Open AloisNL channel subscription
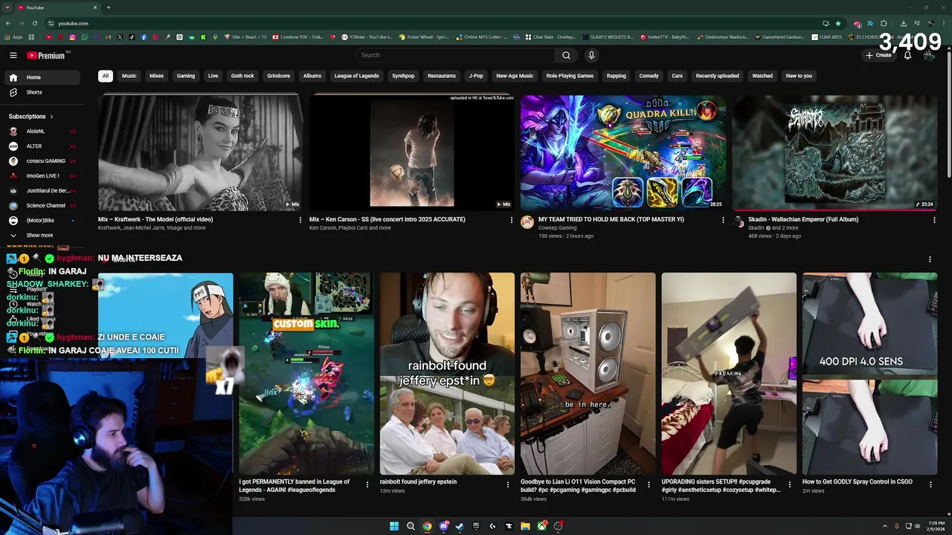 42,132
